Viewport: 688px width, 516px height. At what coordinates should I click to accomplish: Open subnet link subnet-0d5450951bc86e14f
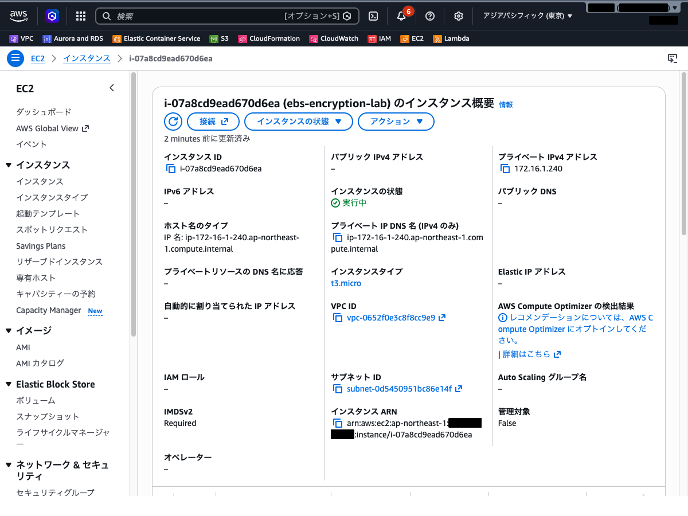[404, 389]
